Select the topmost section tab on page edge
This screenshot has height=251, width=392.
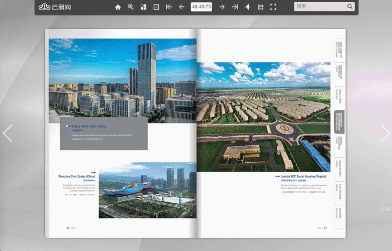click(x=339, y=50)
